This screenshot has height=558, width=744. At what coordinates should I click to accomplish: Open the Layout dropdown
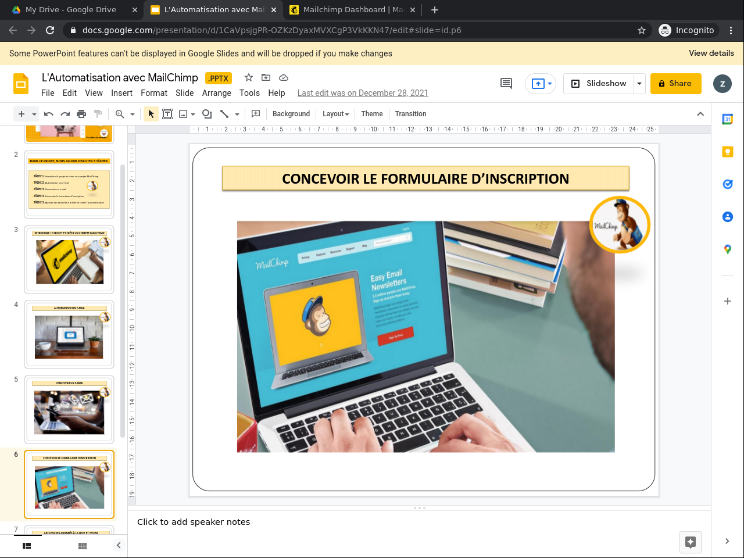[336, 114]
